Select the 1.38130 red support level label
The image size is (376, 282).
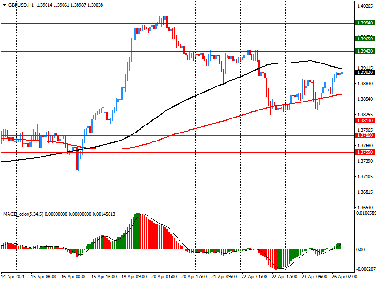[x=365, y=121]
